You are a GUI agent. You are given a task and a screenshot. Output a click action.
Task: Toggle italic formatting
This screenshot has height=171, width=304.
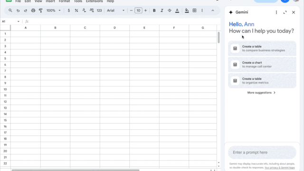click(161, 10)
